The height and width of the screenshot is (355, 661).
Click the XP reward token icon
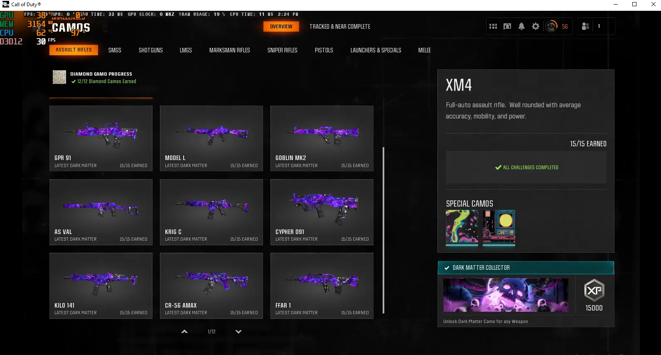coord(594,290)
